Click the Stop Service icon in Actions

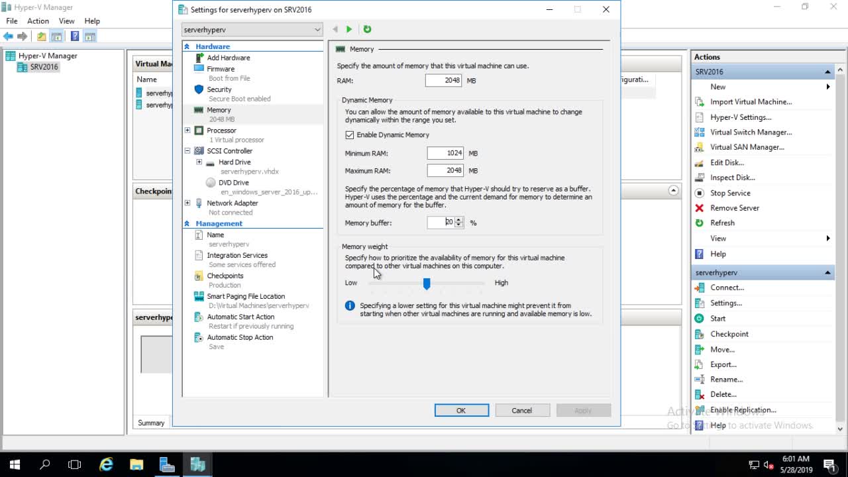point(699,193)
